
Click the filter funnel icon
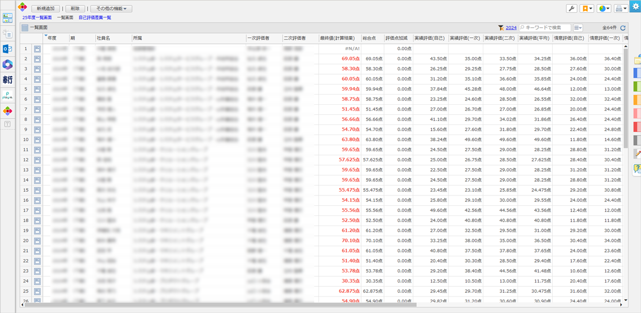(501, 27)
